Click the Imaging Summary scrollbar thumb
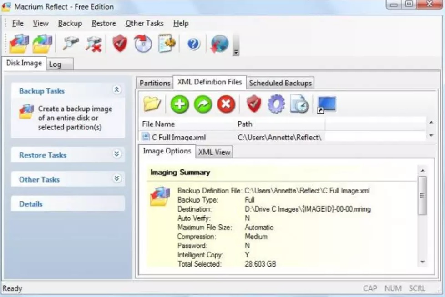 point(422,195)
